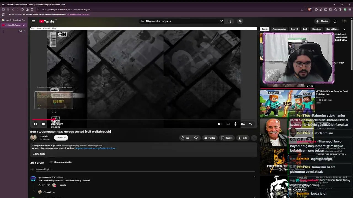The height and width of the screenshot is (198, 353).
Task: Open the YouTube guide hamburger menu
Action: [33, 21]
